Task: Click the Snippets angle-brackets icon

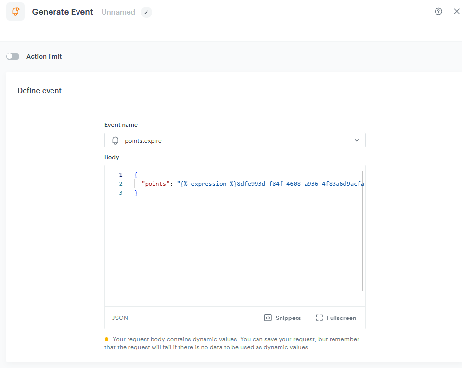Action: 268,318
